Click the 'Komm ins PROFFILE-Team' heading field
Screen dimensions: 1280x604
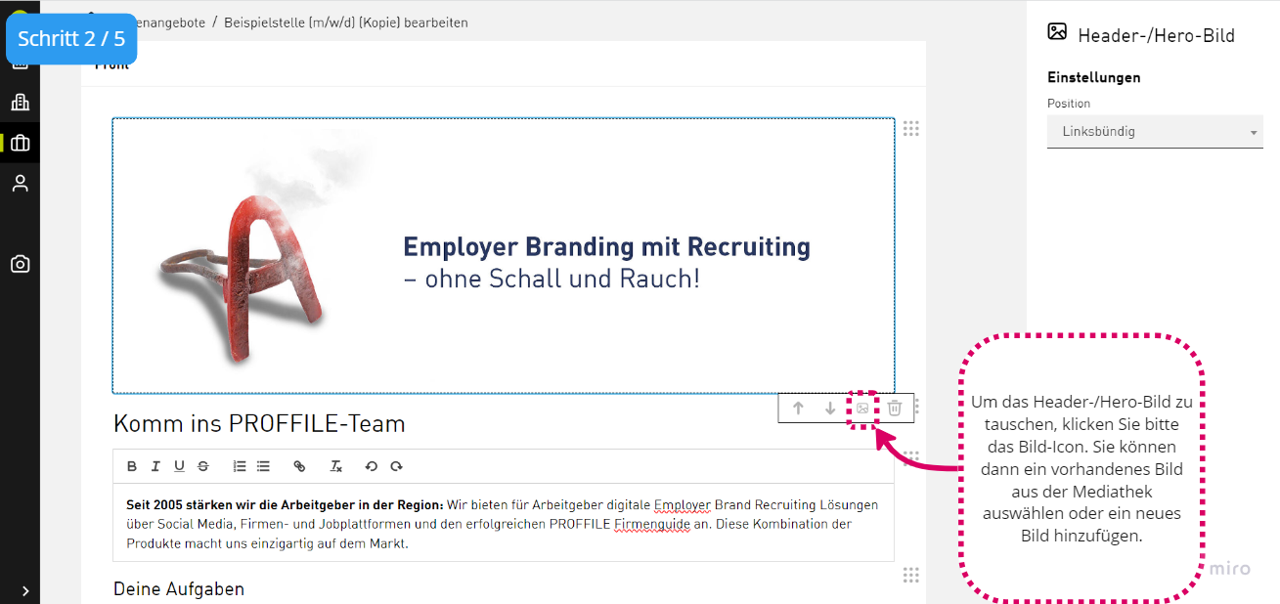point(259,423)
